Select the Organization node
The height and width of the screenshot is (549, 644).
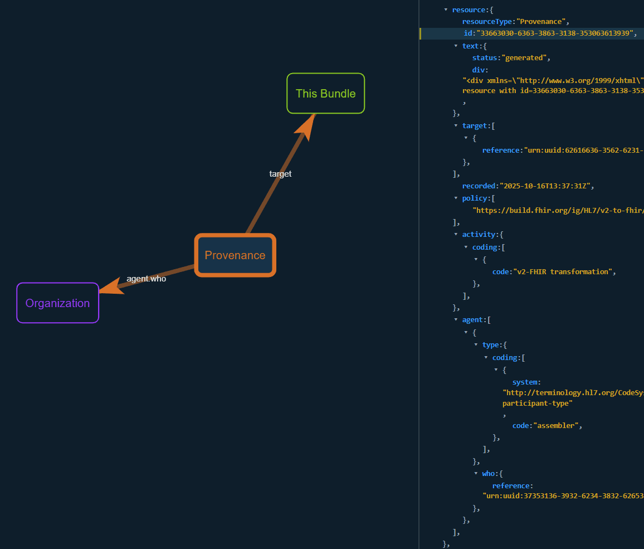(58, 303)
